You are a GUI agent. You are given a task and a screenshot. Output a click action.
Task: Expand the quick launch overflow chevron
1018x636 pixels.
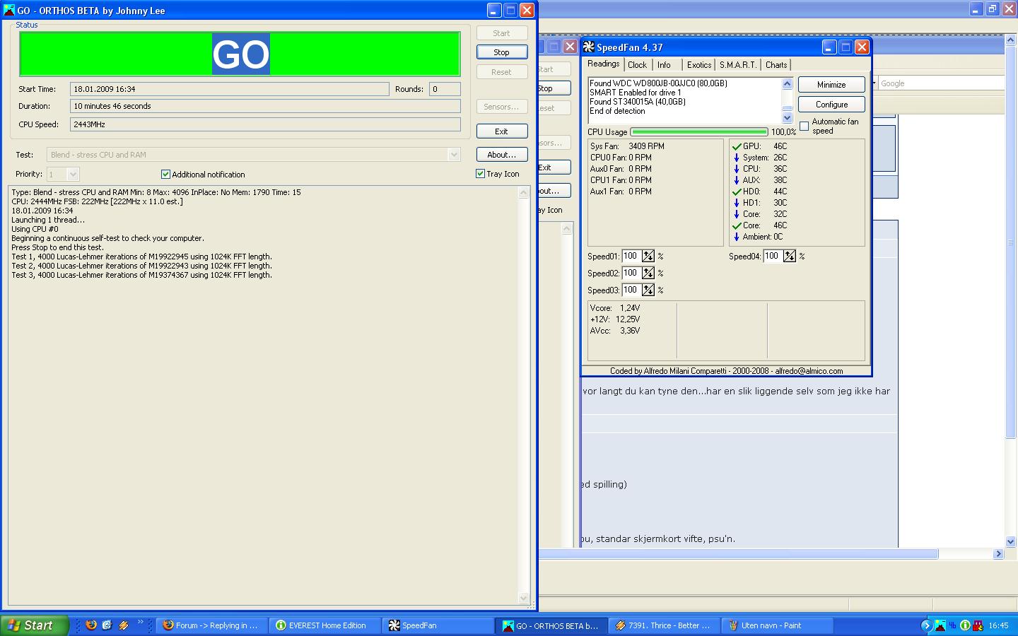(140, 622)
